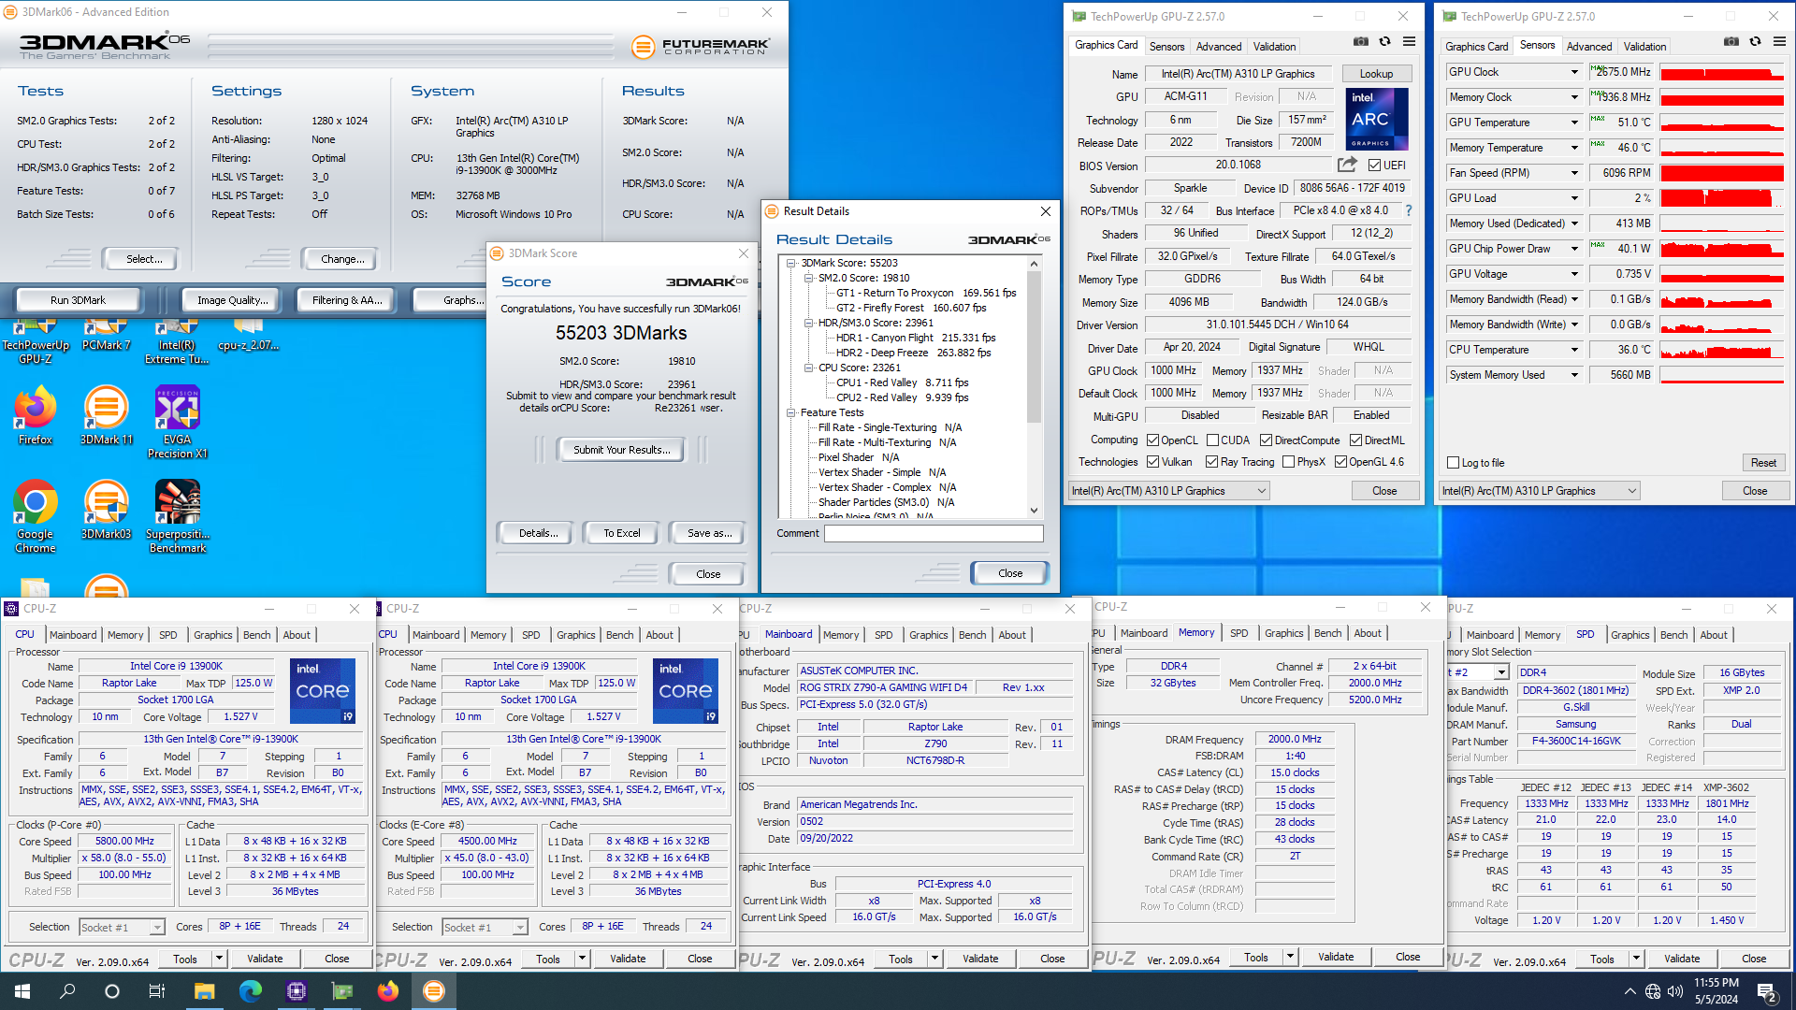Image resolution: width=1796 pixels, height=1010 pixels.
Task: Open Socket #1 selection dropdown in first CPU-Z
Action: click(x=122, y=928)
